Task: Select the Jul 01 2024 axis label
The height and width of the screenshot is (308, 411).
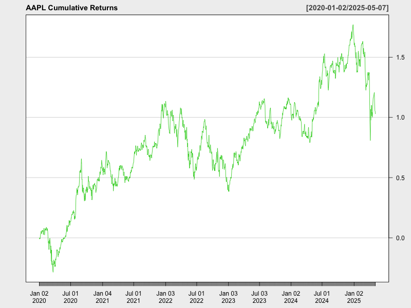Action: pyautogui.click(x=322, y=297)
